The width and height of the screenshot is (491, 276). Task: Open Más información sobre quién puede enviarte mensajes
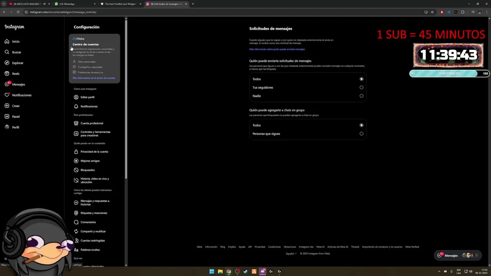[277, 49]
